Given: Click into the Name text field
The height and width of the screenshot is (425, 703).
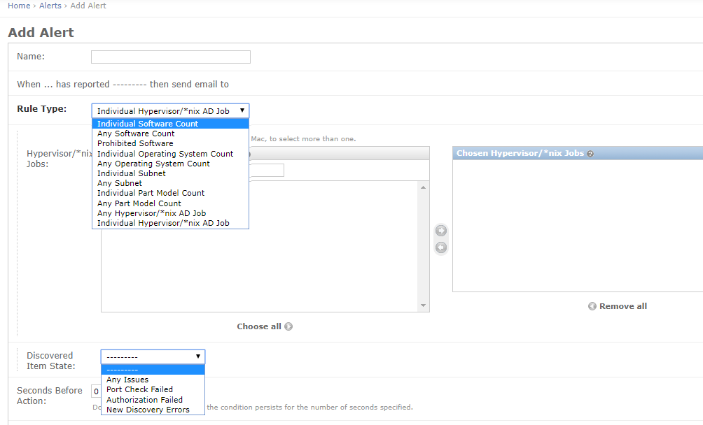Looking at the screenshot, I should (x=170, y=57).
